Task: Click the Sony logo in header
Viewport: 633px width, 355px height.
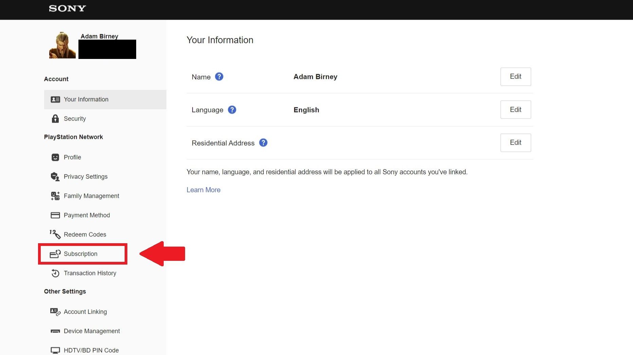Action: (67, 8)
